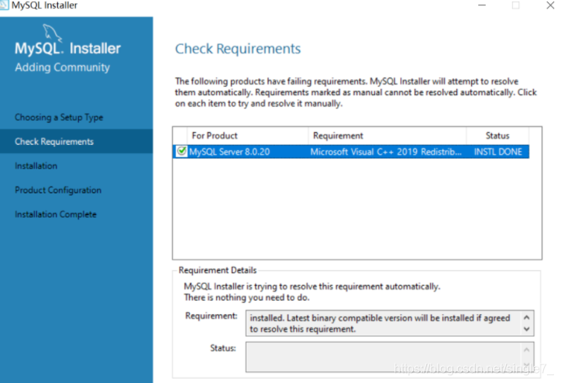
Task: Click the Status column header
Action: (x=497, y=135)
